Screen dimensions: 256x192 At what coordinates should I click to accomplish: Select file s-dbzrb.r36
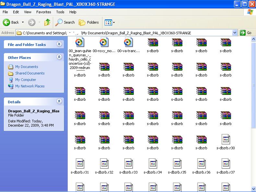201,166
